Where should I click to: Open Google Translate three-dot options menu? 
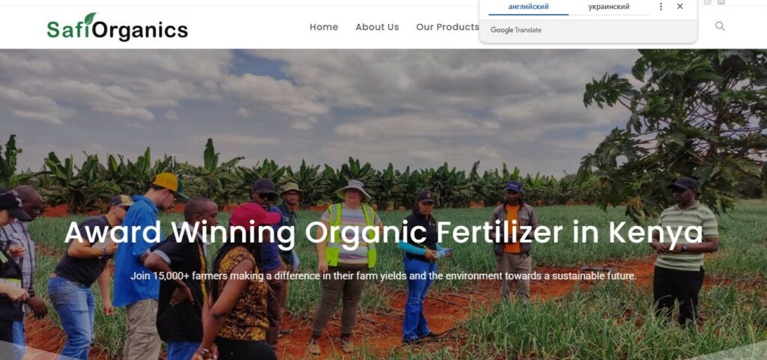click(661, 6)
